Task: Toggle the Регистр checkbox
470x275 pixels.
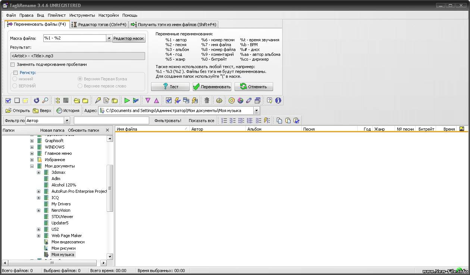Action: click(x=15, y=73)
